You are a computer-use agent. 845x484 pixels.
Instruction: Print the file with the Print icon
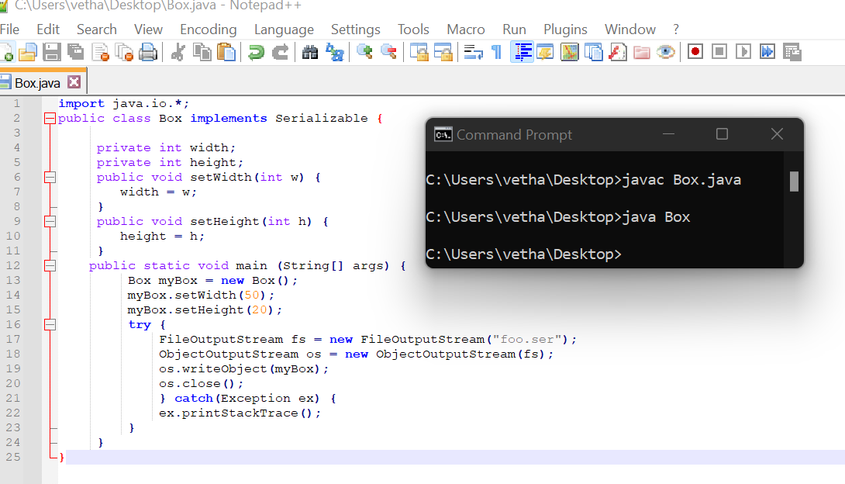(x=148, y=52)
